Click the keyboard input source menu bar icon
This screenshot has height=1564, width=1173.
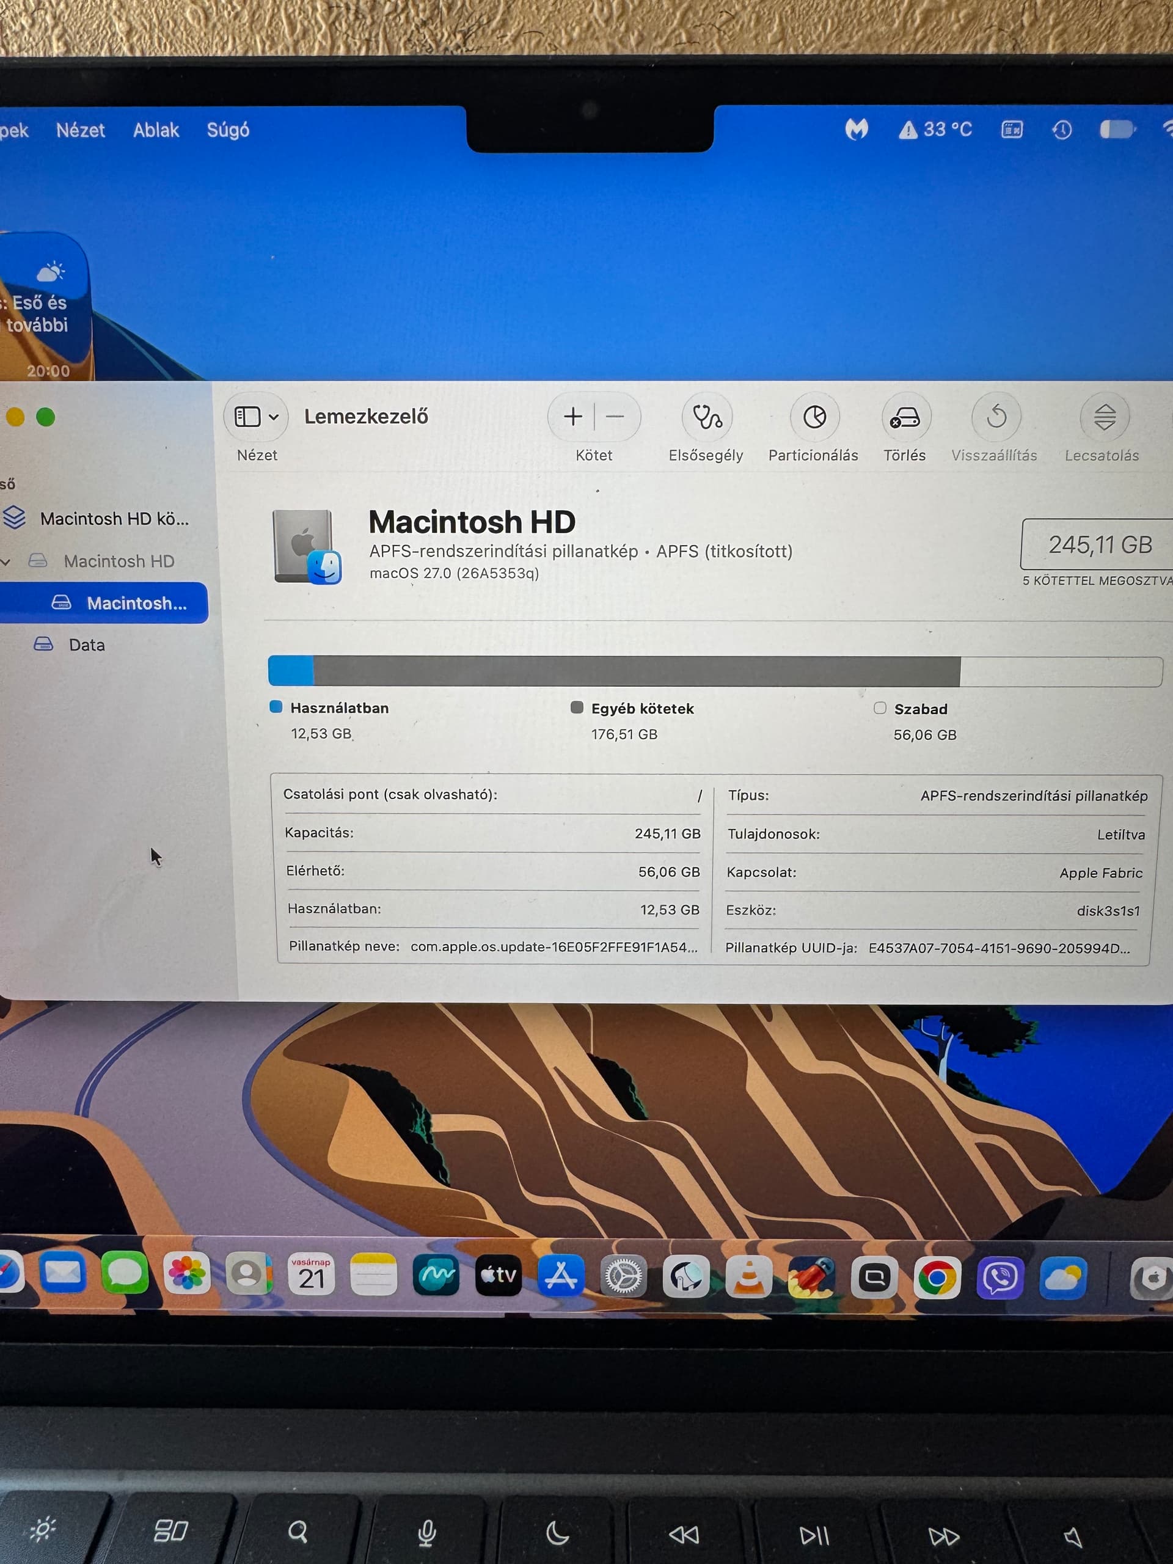(1012, 130)
